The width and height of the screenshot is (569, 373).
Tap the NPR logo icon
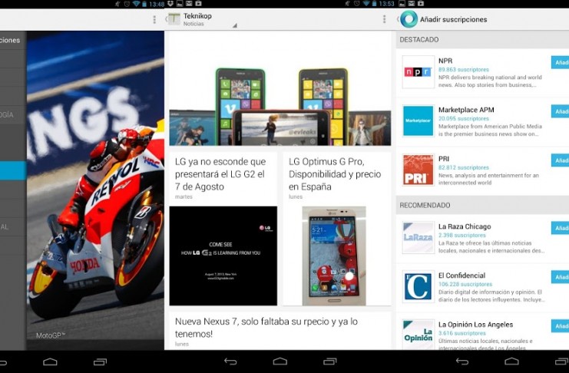(x=418, y=72)
